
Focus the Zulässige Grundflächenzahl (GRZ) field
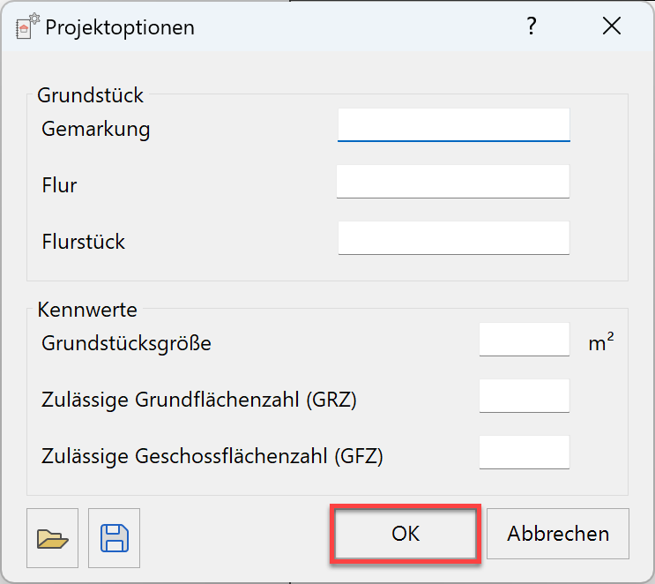coord(525,396)
